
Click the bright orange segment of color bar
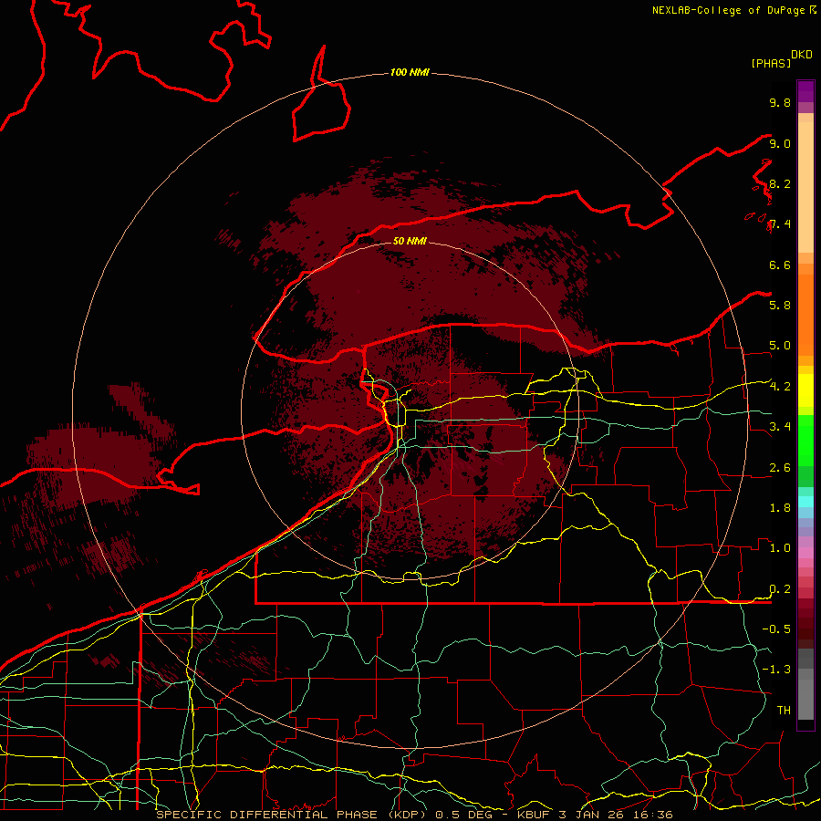(x=805, y=316)
